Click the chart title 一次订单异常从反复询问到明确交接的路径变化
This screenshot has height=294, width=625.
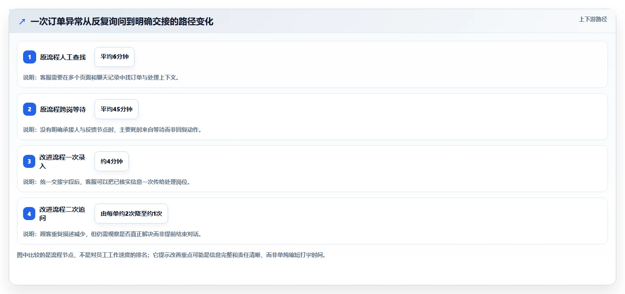(x=122, y=22)
